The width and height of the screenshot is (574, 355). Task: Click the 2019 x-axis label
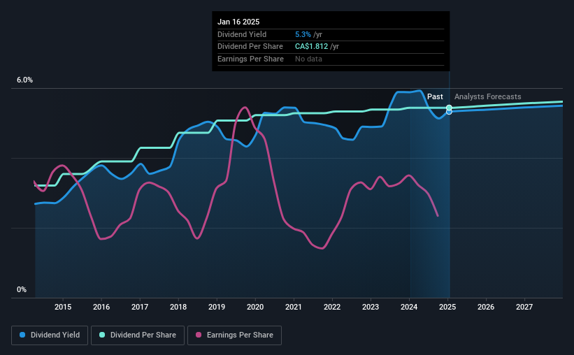coord(216,307)
